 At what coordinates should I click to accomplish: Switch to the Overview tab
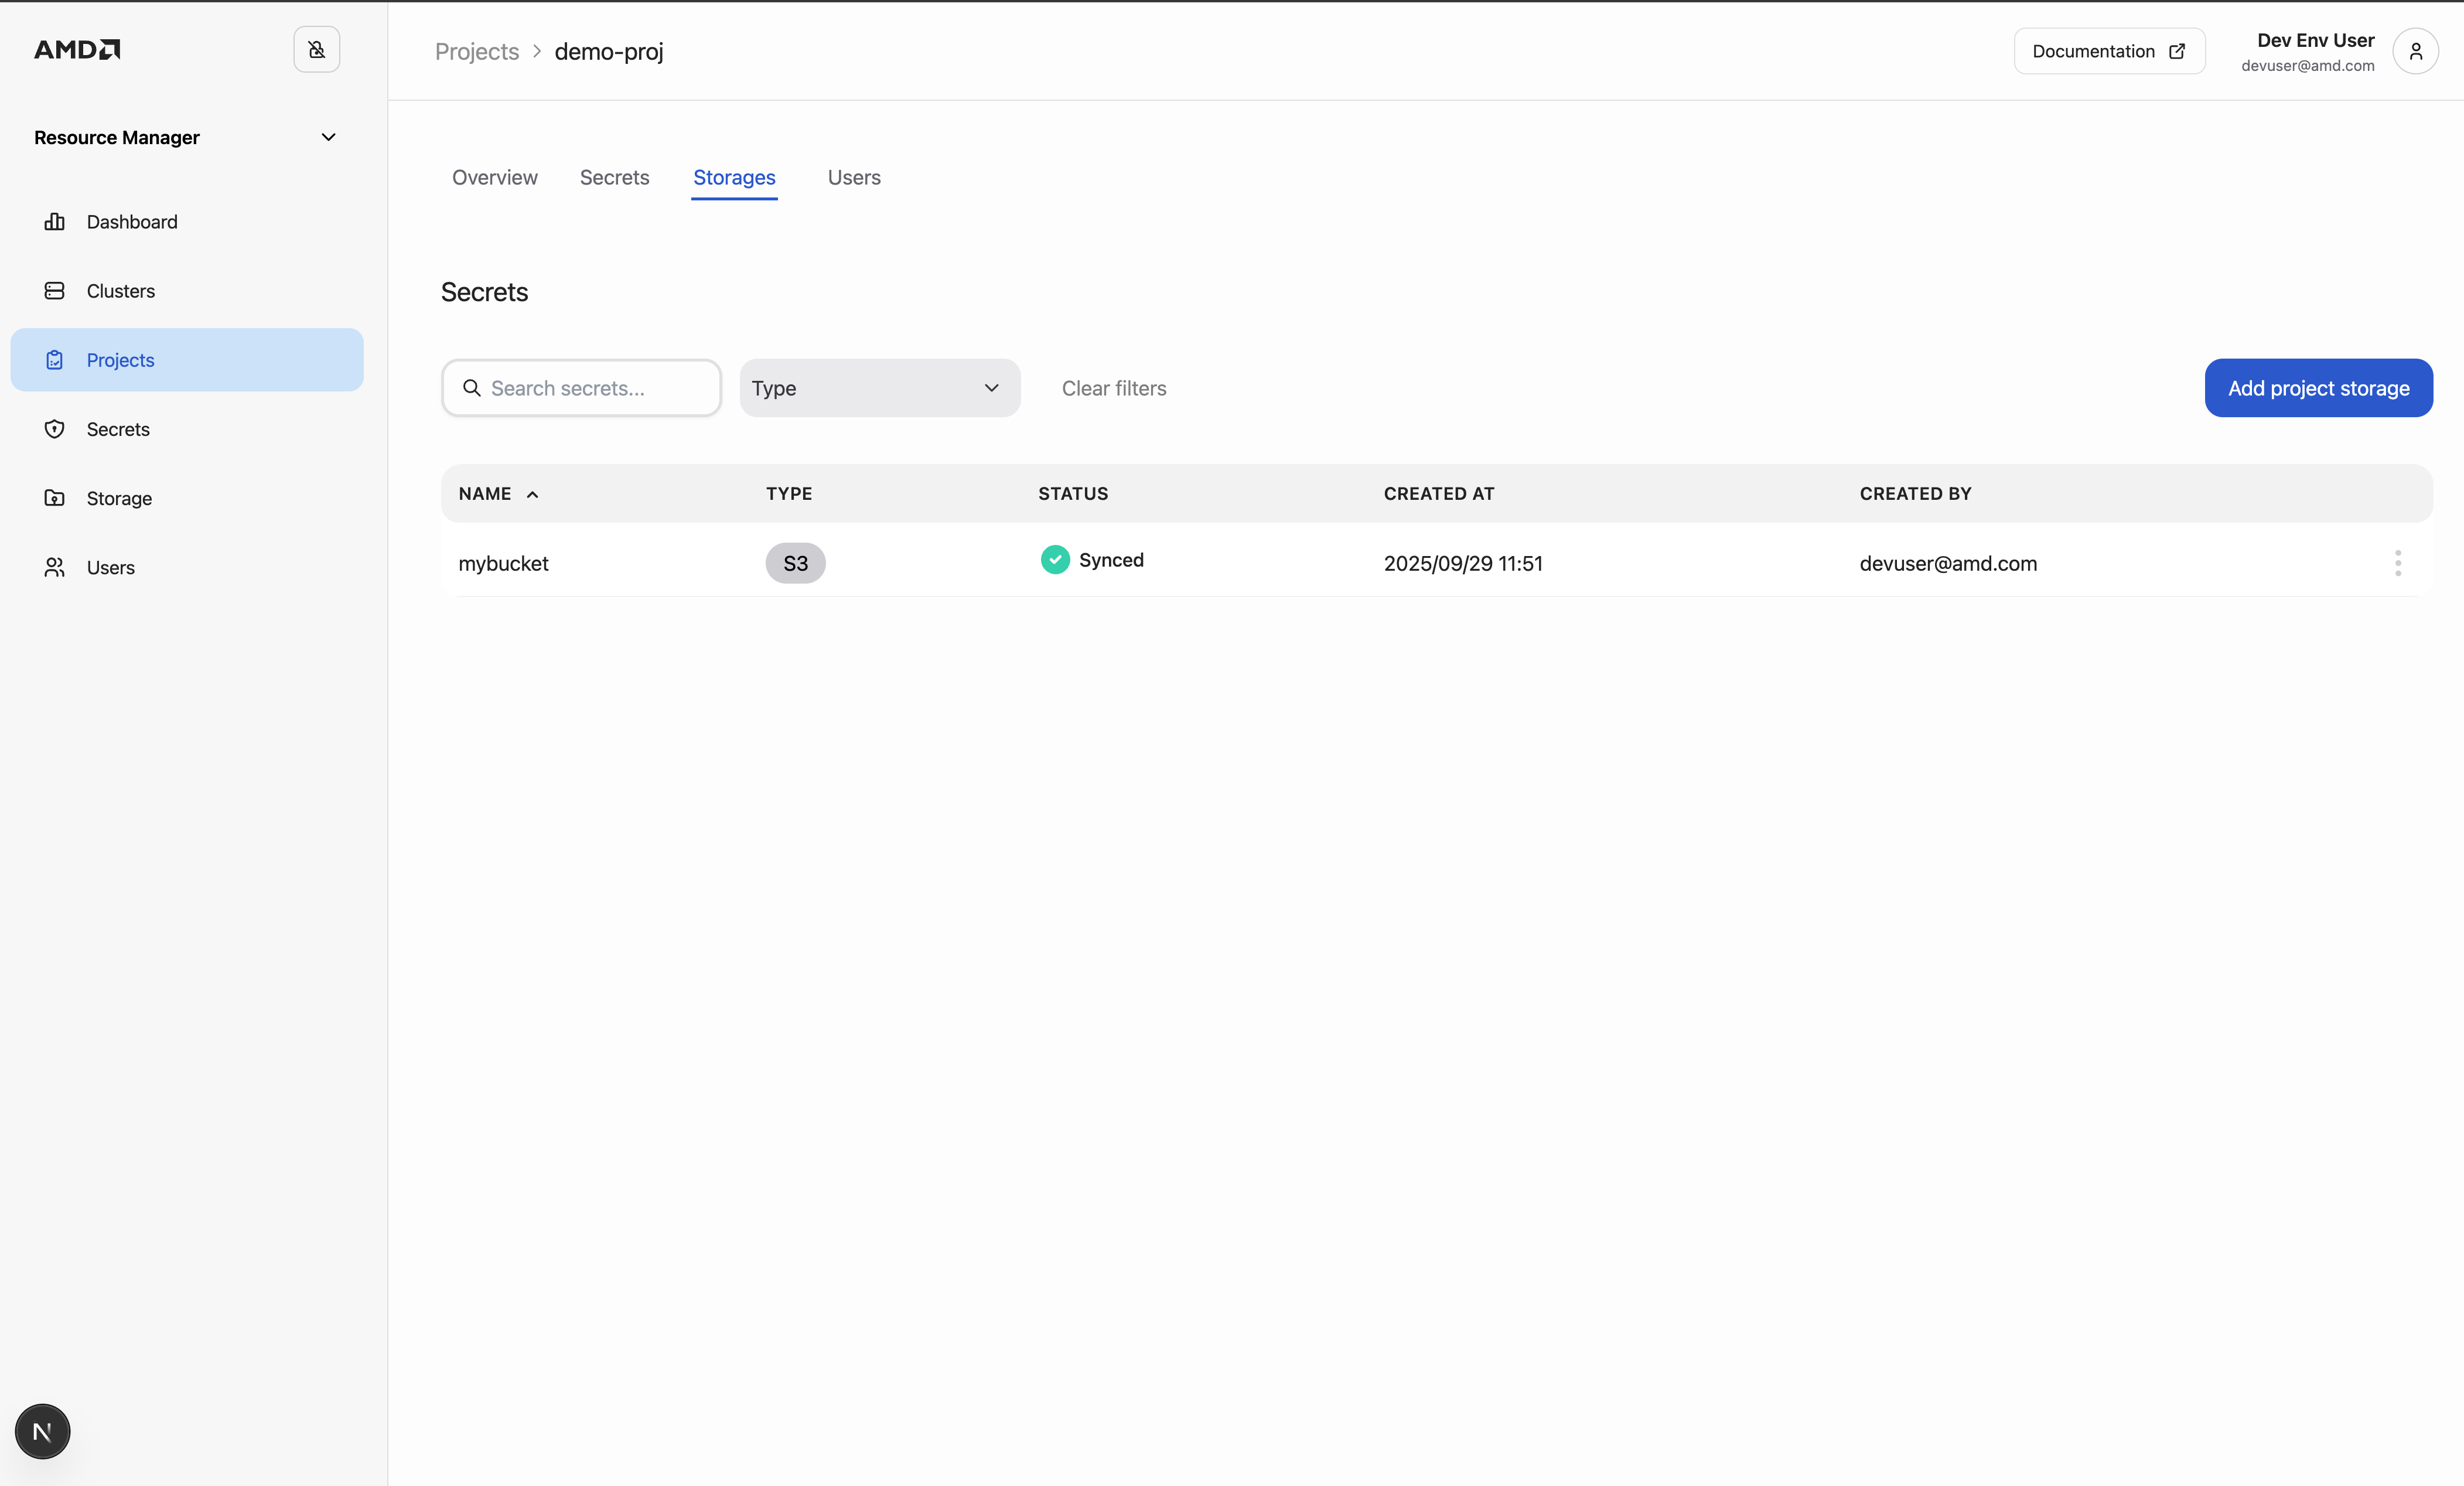494,177
